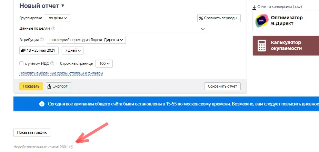
Task: Click help icon next to Недействительные клики
Action: (71, 146)
